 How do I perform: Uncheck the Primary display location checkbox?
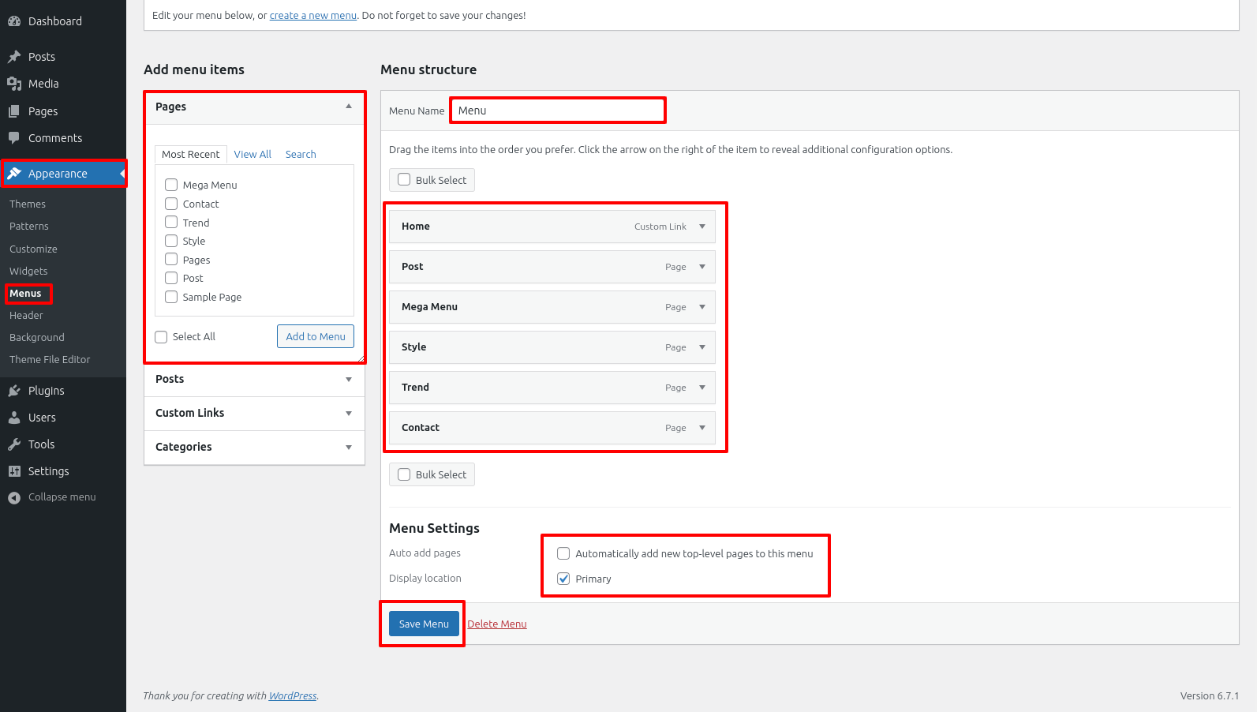point(563,579)
